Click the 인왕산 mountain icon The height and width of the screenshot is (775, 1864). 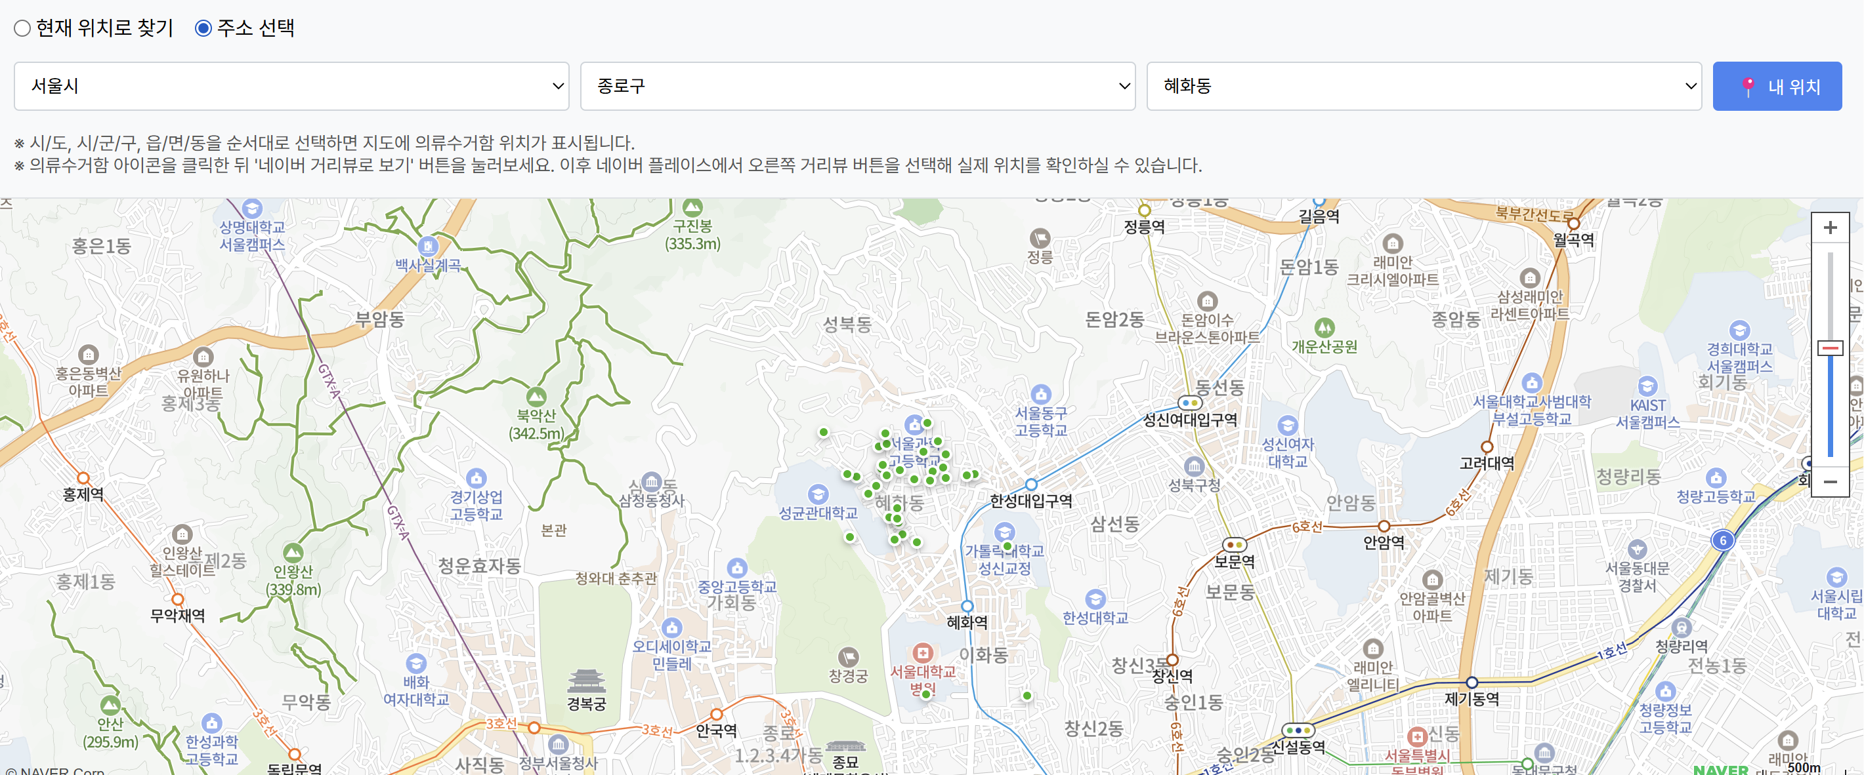tap(293, 553)
